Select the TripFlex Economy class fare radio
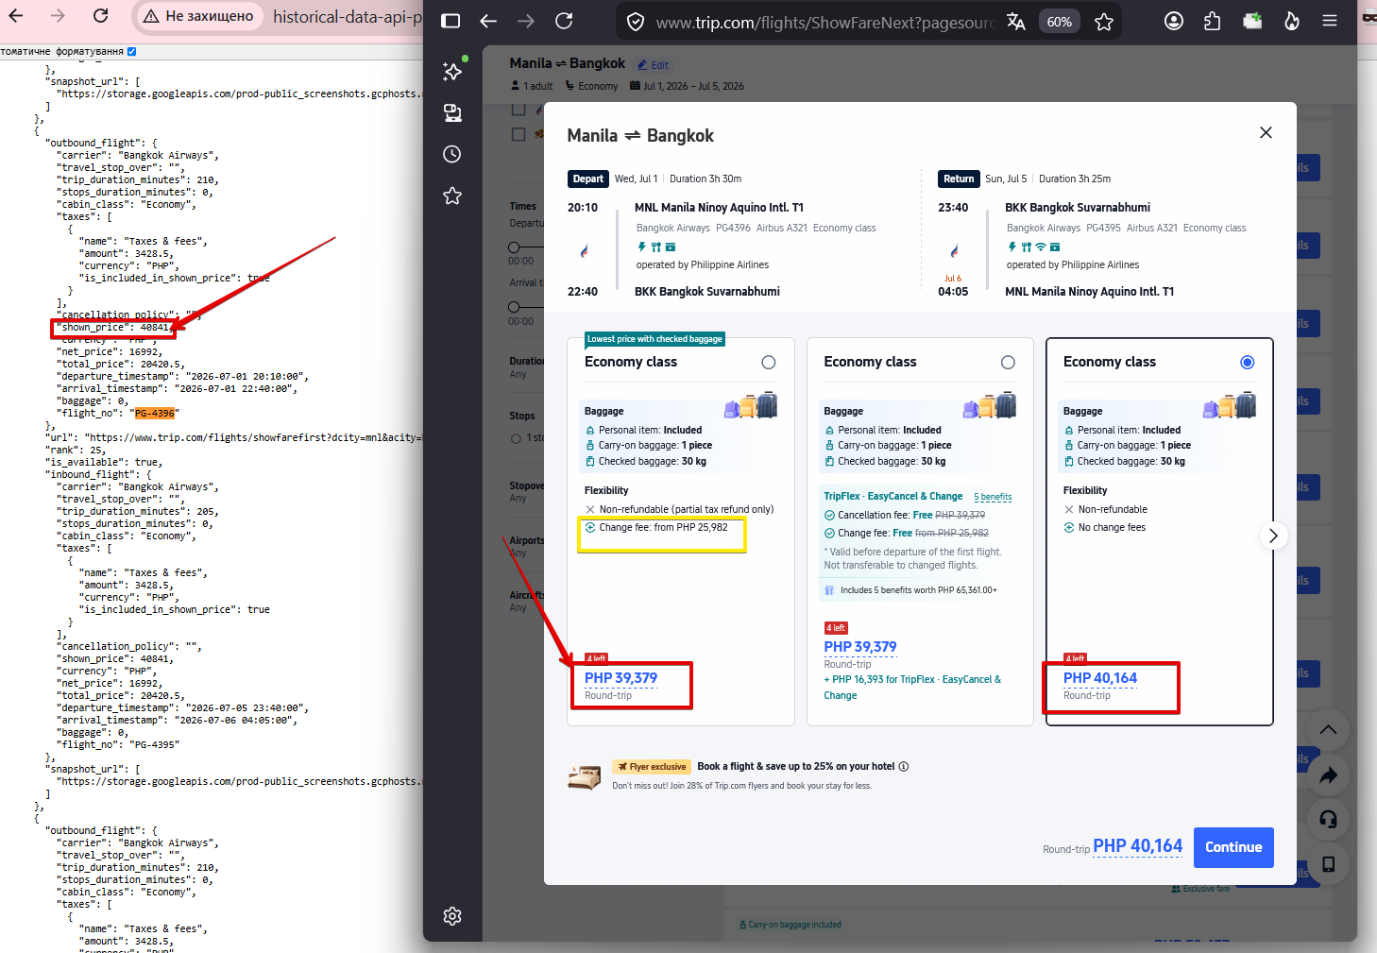The height and width of the screenshot is (953, 1377). tap(1008, 363)
